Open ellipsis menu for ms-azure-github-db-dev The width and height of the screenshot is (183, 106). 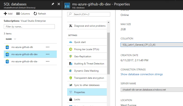(48, 54)
